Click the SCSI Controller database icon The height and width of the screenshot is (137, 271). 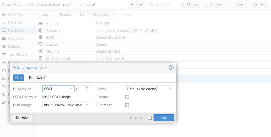point(41,58)
